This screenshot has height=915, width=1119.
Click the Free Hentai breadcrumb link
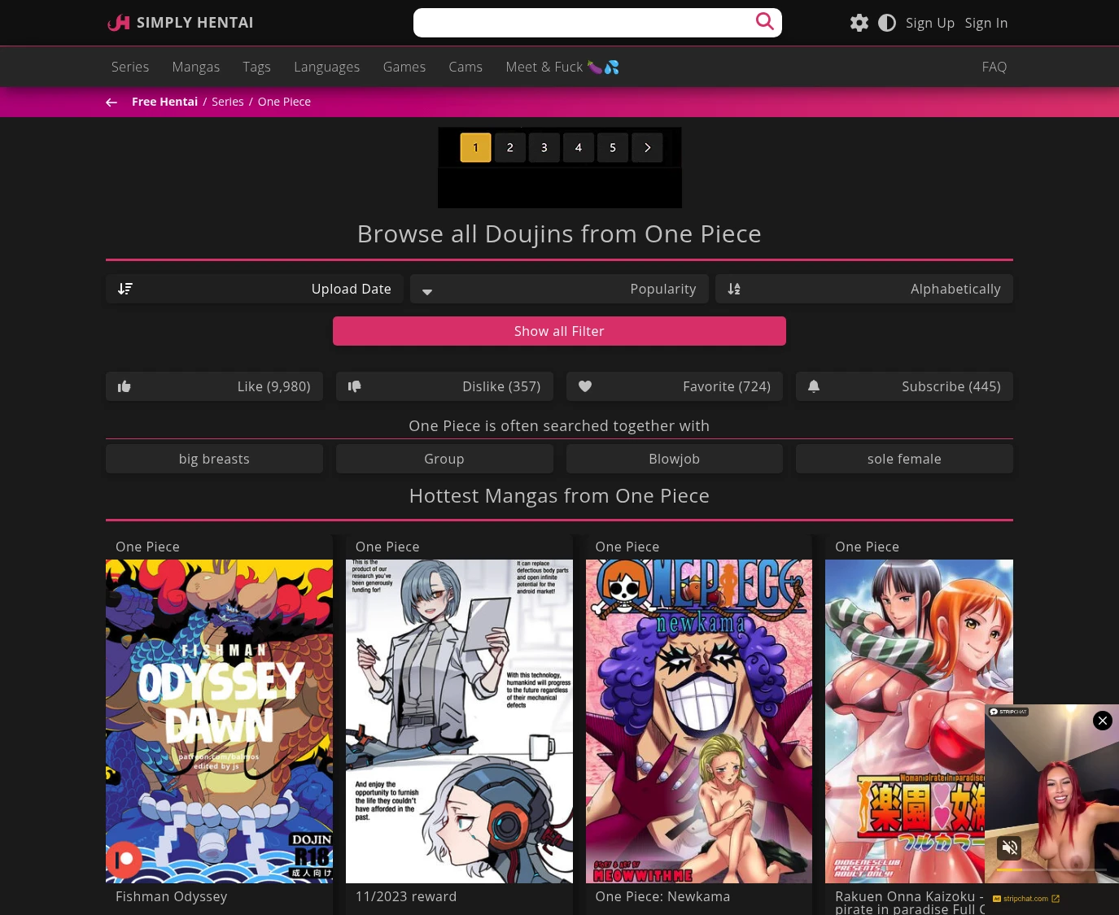pyautogui.click(x=164, y=102)
